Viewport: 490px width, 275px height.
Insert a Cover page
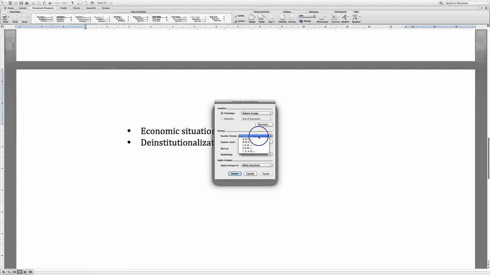pyautogui.click(x=6, y=19)
